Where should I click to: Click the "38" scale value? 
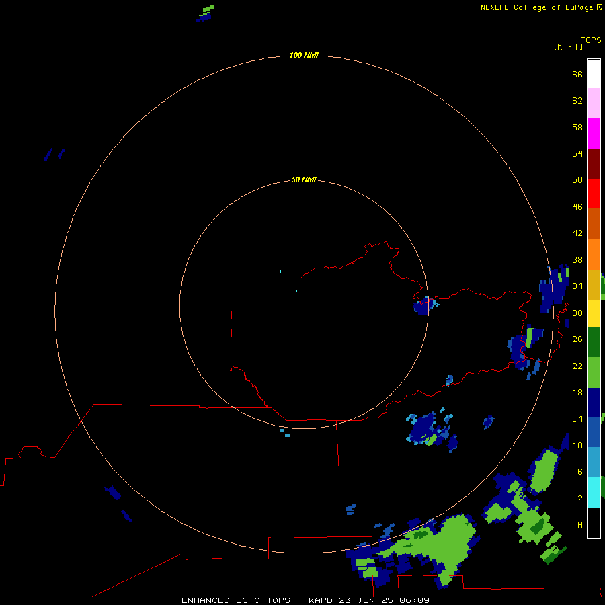pyautogui.click(x=577, y=259)
